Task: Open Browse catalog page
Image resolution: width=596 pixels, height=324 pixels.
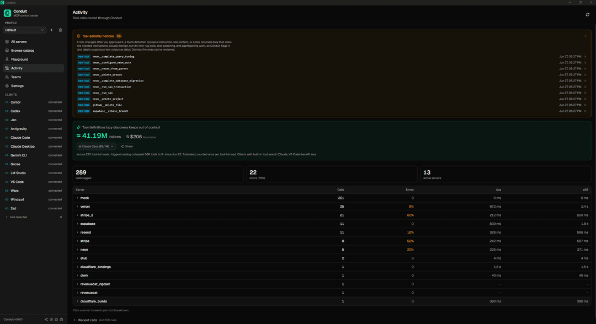Action: (33, 51)
